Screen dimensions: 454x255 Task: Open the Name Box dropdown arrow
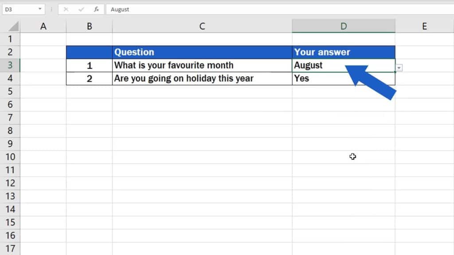[39, 9]
